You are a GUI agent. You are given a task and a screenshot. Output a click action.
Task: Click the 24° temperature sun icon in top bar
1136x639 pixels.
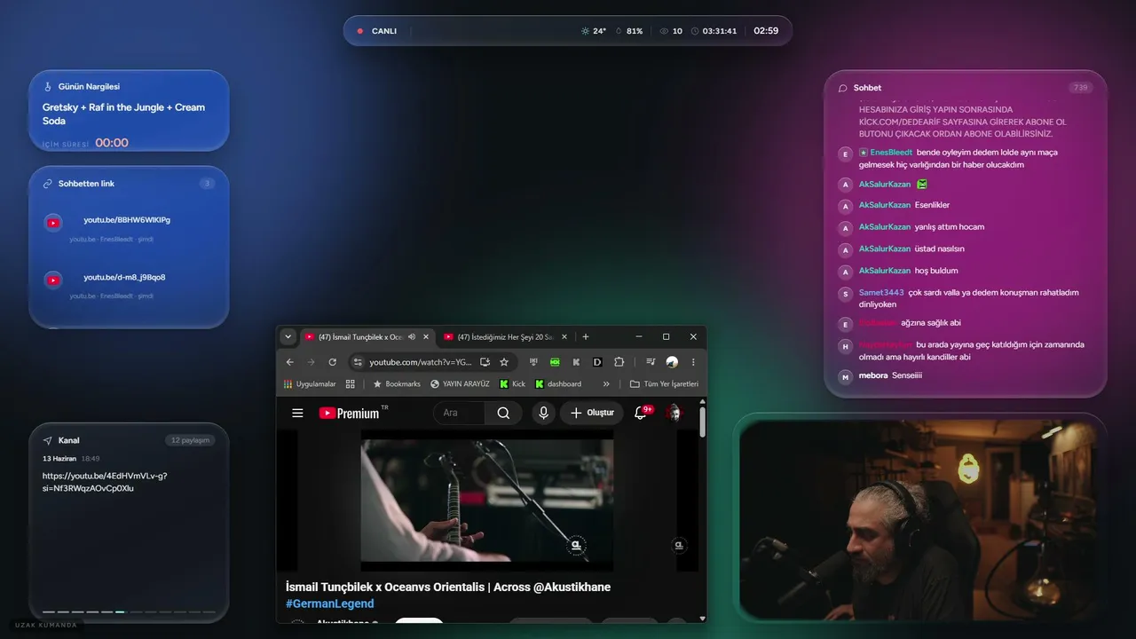585,31
